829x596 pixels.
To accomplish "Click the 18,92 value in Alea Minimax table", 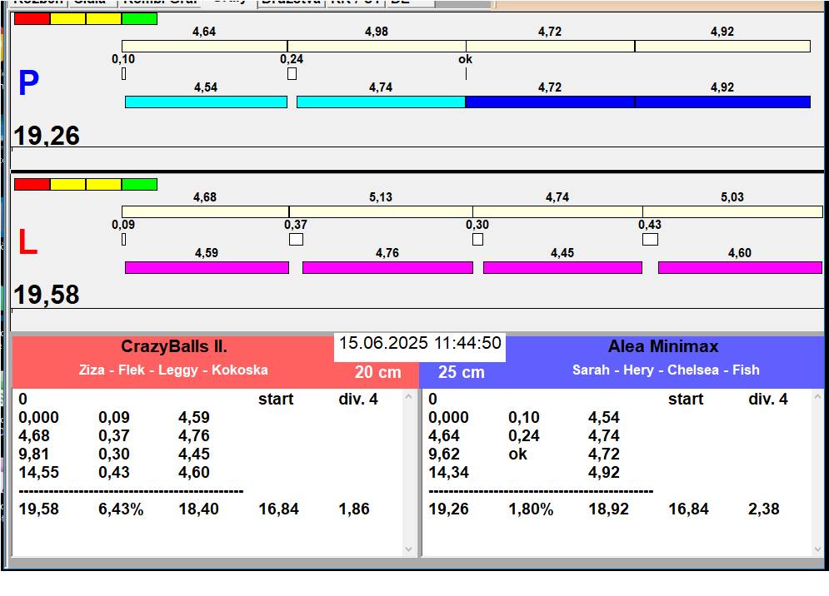I will (x=608, y=509).
